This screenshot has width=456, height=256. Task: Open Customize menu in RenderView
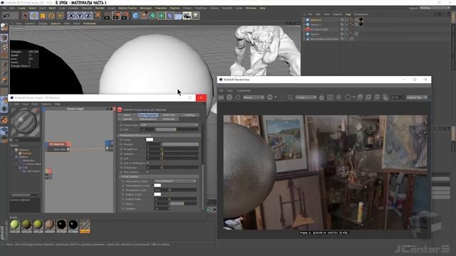(x=243, y=90)
